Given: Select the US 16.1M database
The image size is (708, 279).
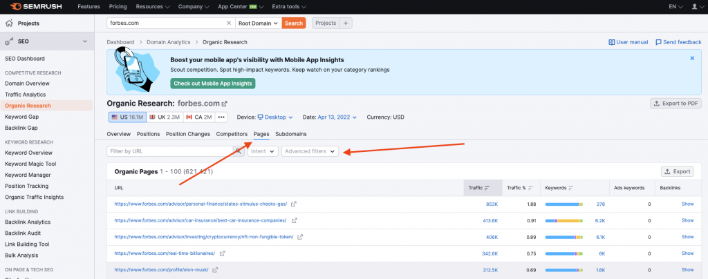Looking at the screenshot, I should click(127, 117).
